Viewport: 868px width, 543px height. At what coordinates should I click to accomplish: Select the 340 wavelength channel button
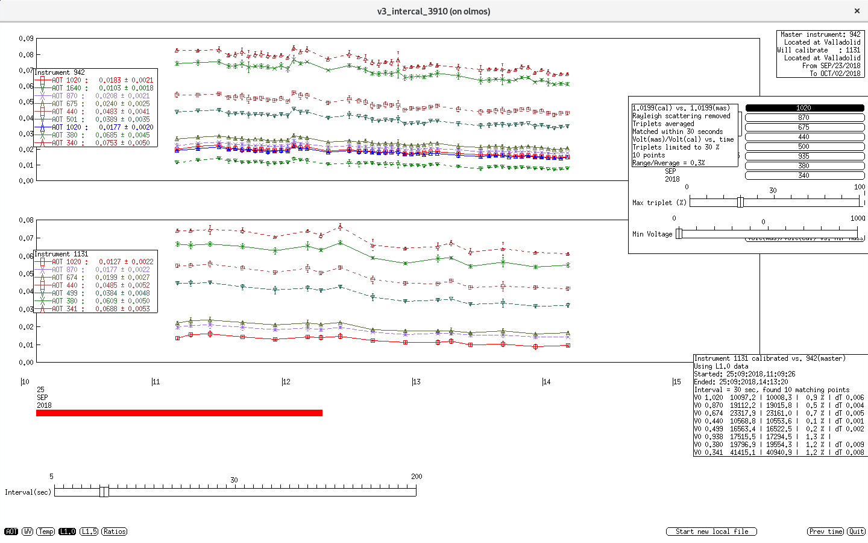(x=805, y=176)
